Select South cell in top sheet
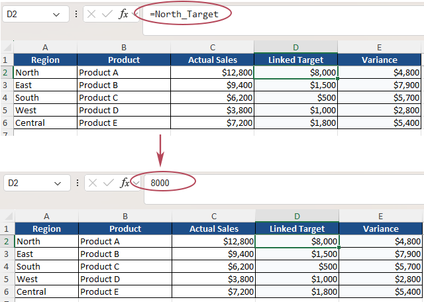Viewport: 424px width, 302px height. point(45,97)
